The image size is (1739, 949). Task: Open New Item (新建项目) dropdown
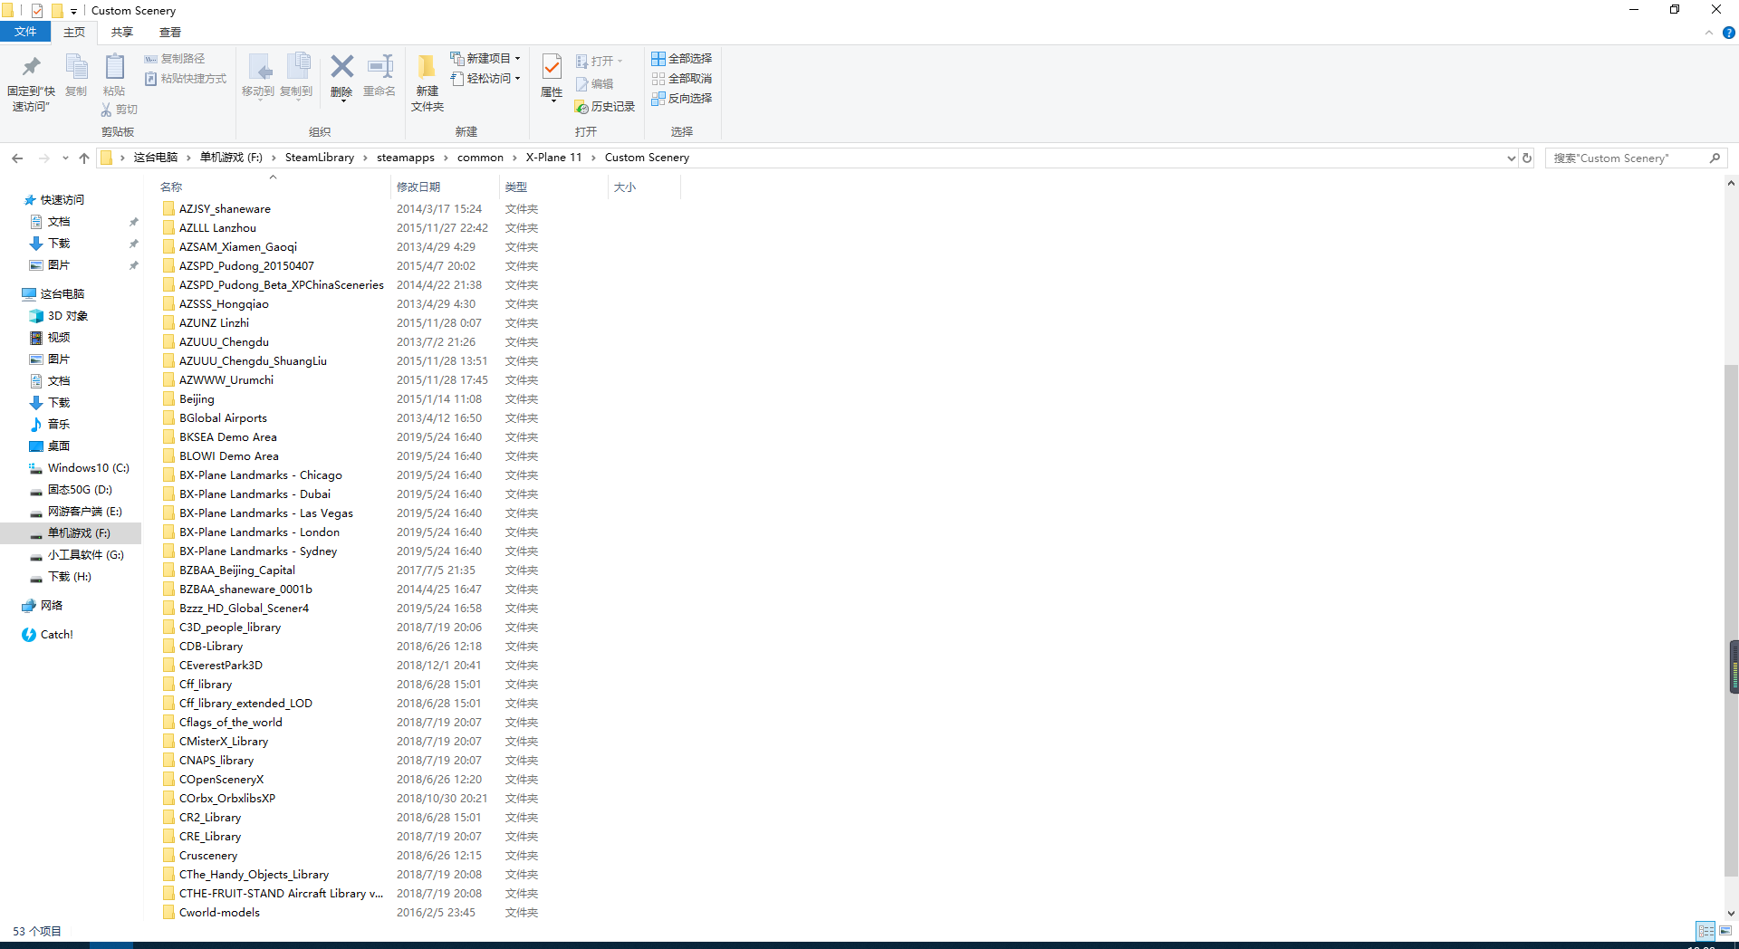pos(485,58)
